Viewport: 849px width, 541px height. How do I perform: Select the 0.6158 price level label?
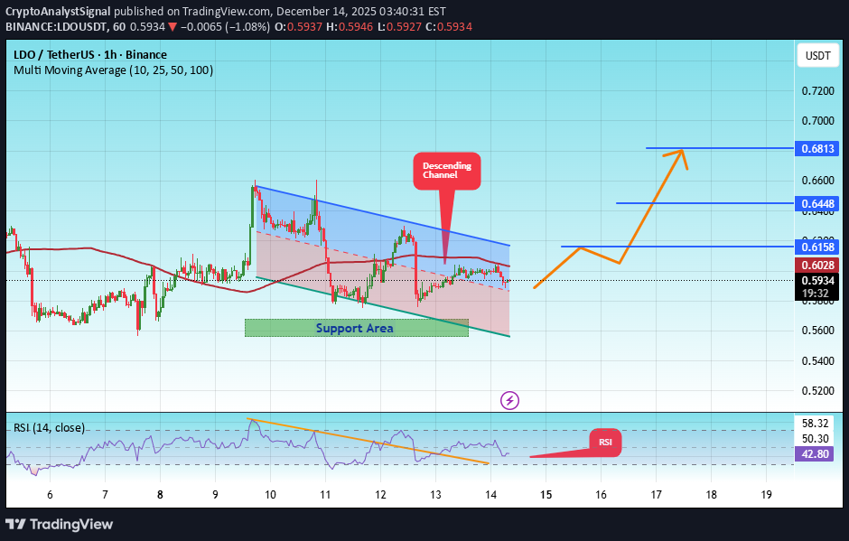point(818,246)
